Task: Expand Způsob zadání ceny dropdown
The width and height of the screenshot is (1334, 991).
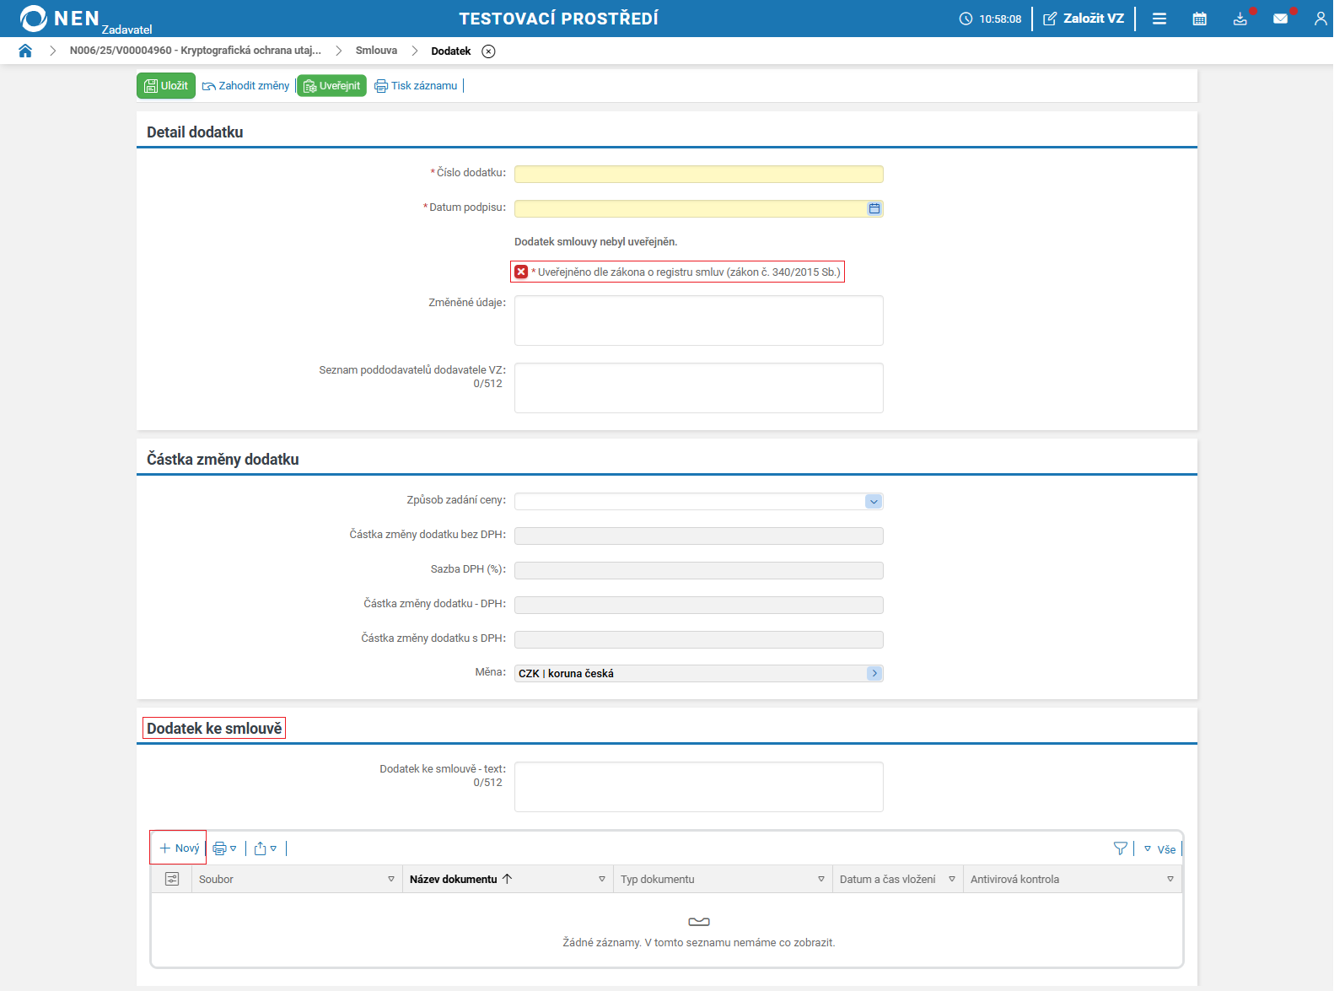Action: tap(874, 502)
